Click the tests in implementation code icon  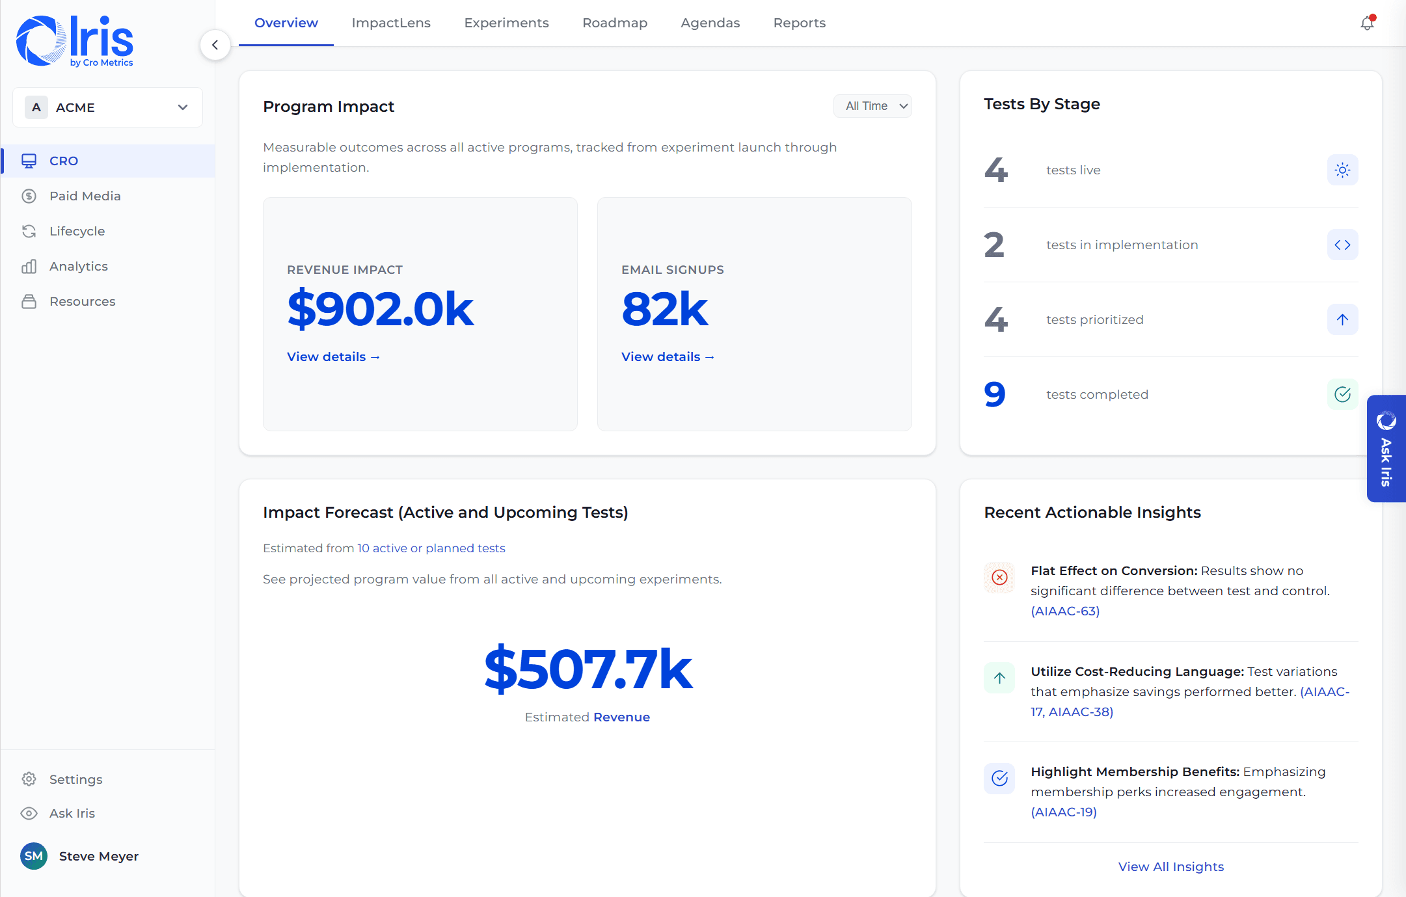coord(1342,245)
